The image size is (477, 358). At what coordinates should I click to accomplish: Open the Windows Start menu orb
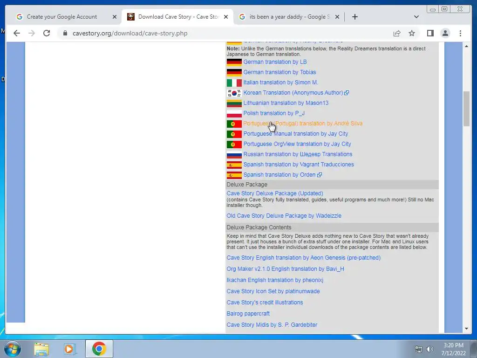(12, 349)
